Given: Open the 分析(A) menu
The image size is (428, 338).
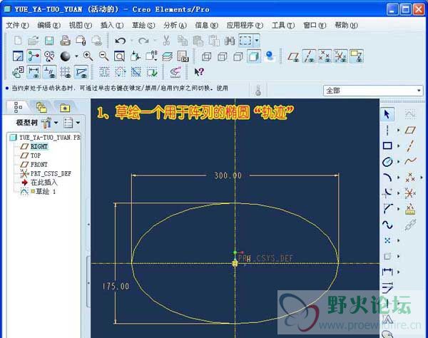Looking at the screenshot, I should pos(175,26).
